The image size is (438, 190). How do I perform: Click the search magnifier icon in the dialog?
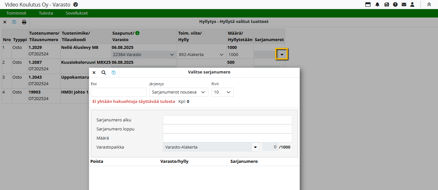point(104,73)
